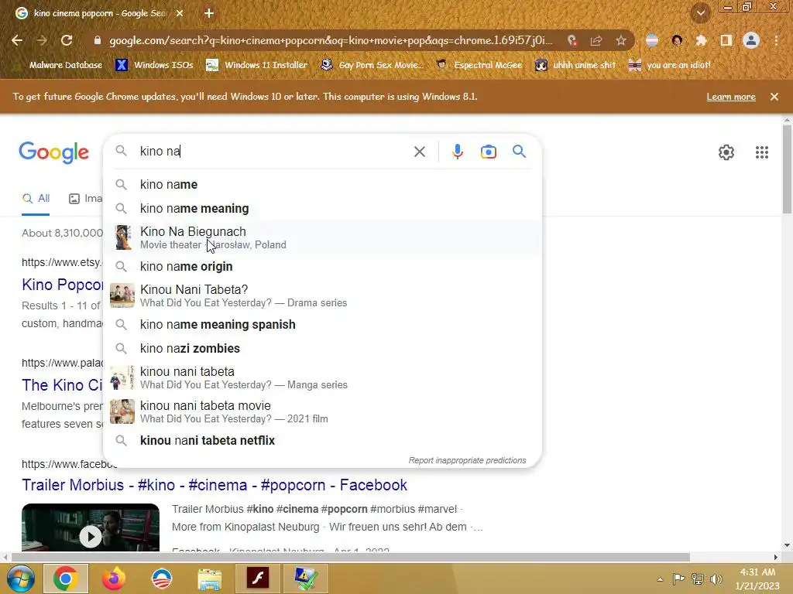This screenshot has height=594, width=793.
Task: Open the Windows Start button
Action: click(21, 579)
